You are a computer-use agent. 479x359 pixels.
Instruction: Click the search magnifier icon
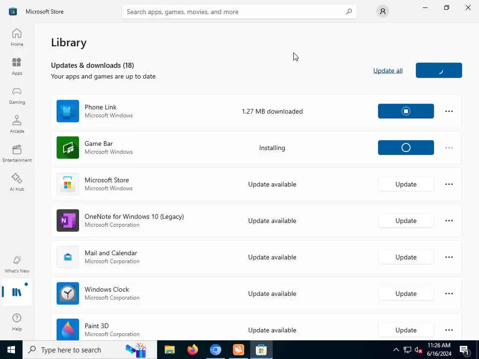(348, 12)
